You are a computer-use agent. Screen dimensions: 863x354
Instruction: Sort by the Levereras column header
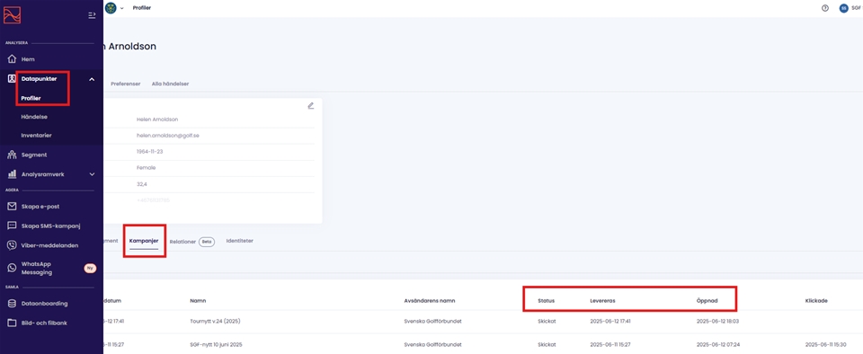pyautogui.click(x=602, y=301)
